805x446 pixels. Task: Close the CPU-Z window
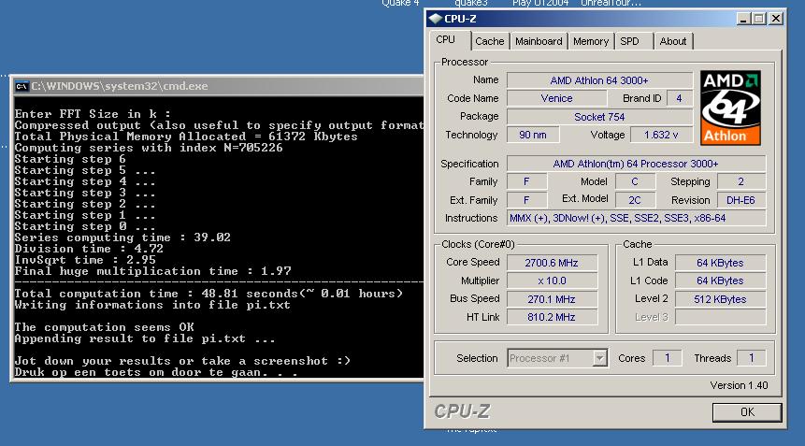tap(776, 19)
